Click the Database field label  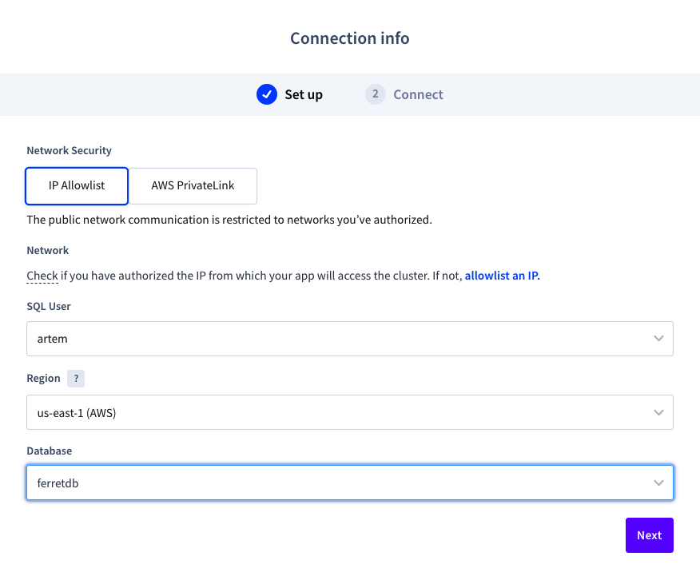[x=49, y=451]
